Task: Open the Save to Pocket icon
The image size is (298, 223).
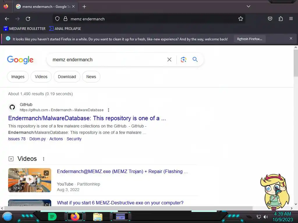Action: 270,19
